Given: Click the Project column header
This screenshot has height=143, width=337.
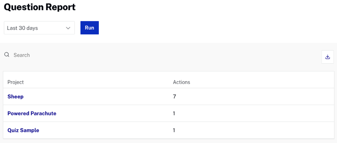Looking at the screenshot, I should click(x=15, y=82).
